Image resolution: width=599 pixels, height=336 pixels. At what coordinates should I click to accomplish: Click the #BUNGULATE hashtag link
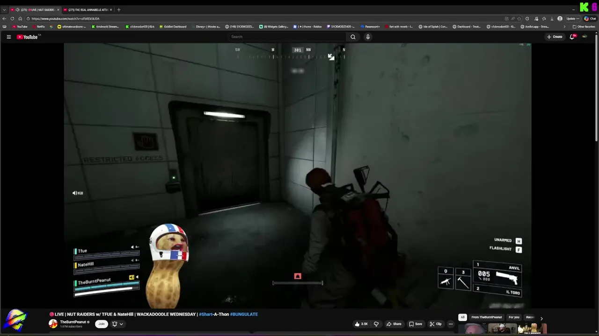[244, 314]
